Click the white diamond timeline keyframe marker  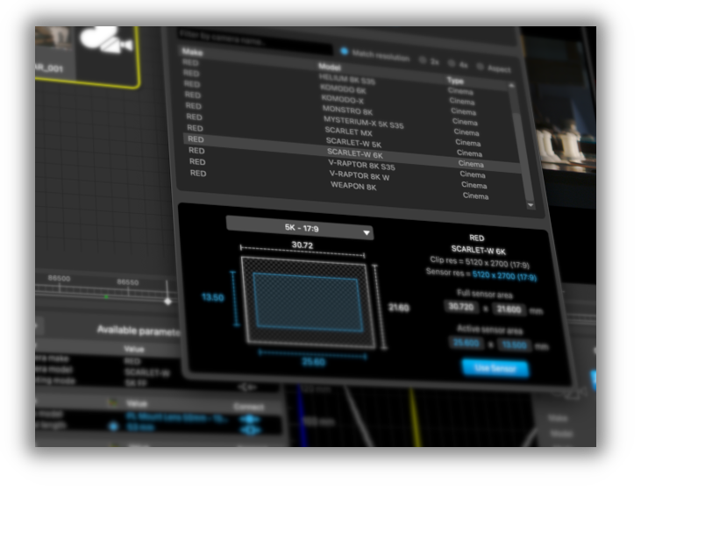coord(167,301)
